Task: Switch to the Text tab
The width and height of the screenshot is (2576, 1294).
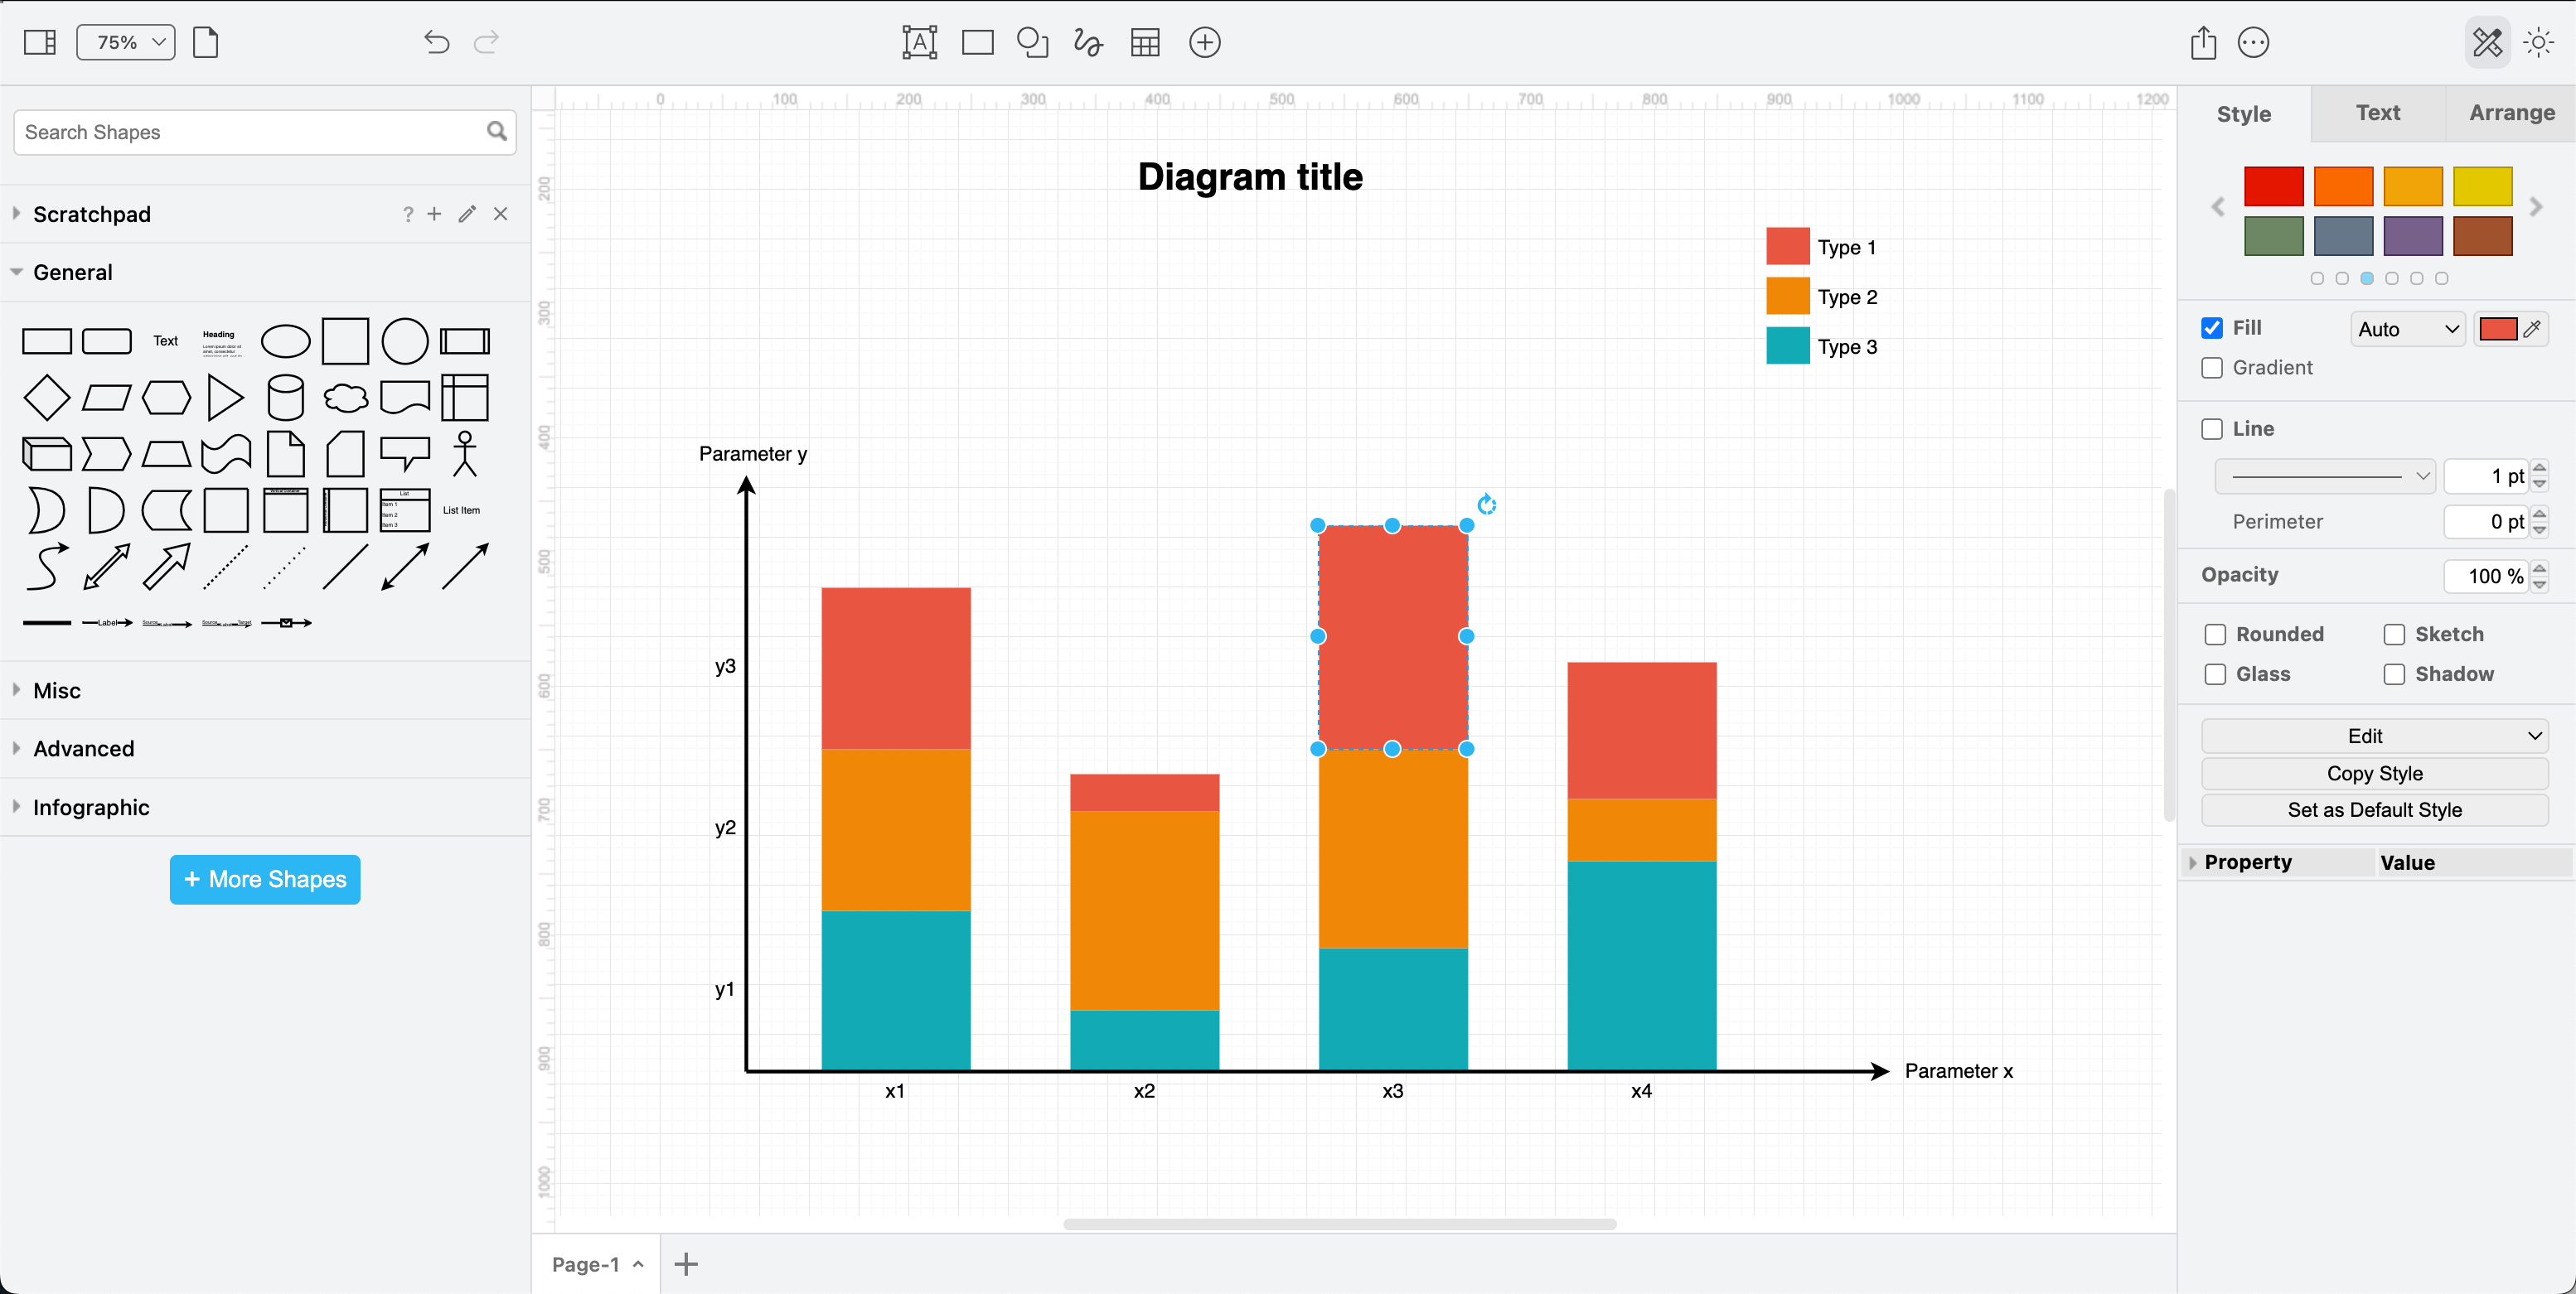Action: 2378,113
